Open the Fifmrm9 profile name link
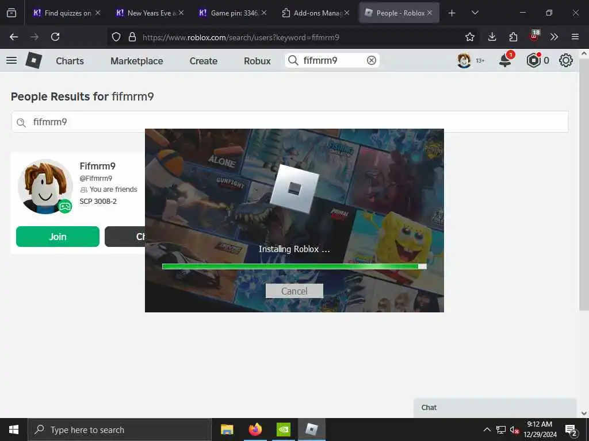Screen dimensions: 589x441 (x=98, y=166)
